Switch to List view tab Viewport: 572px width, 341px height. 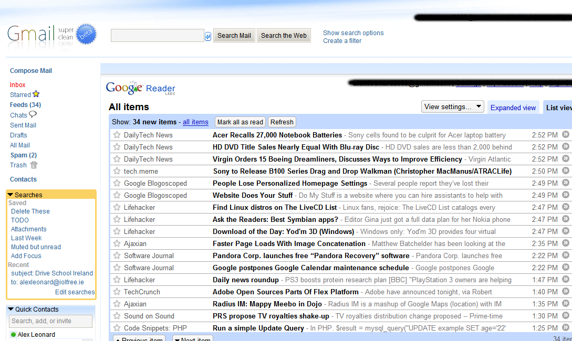pyautogui.click(x=558, y=108)
